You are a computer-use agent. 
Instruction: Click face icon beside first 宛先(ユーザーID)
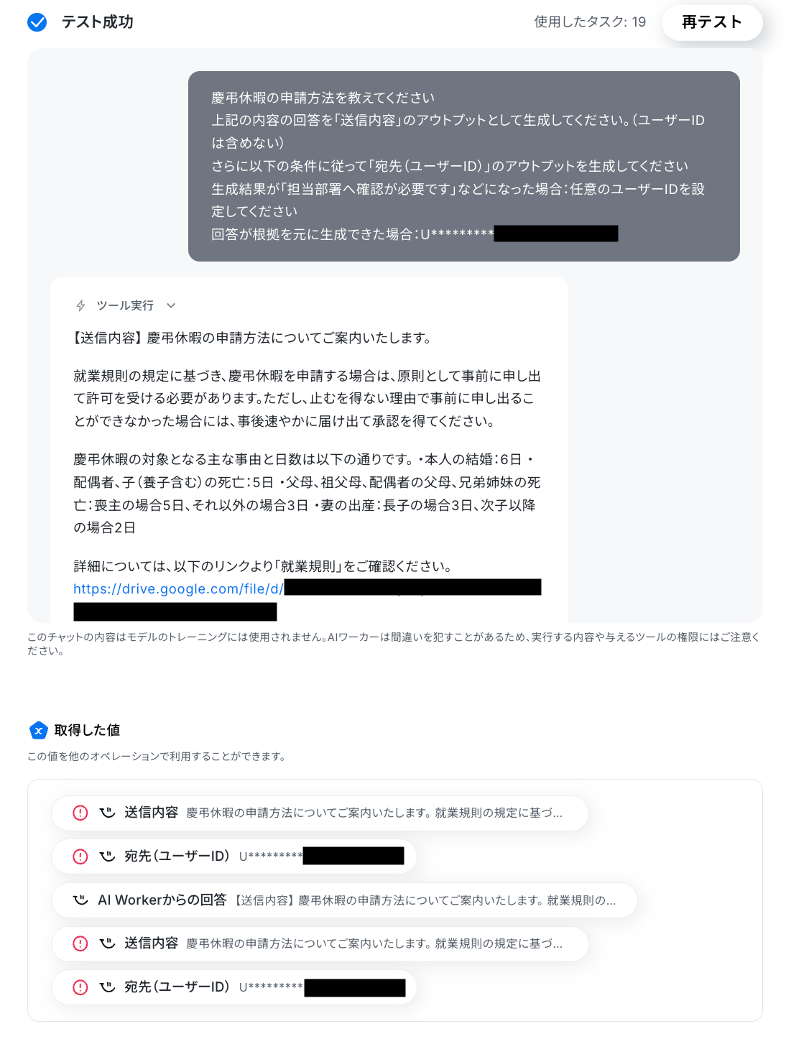pyautogui.click(x=107, y=856)
